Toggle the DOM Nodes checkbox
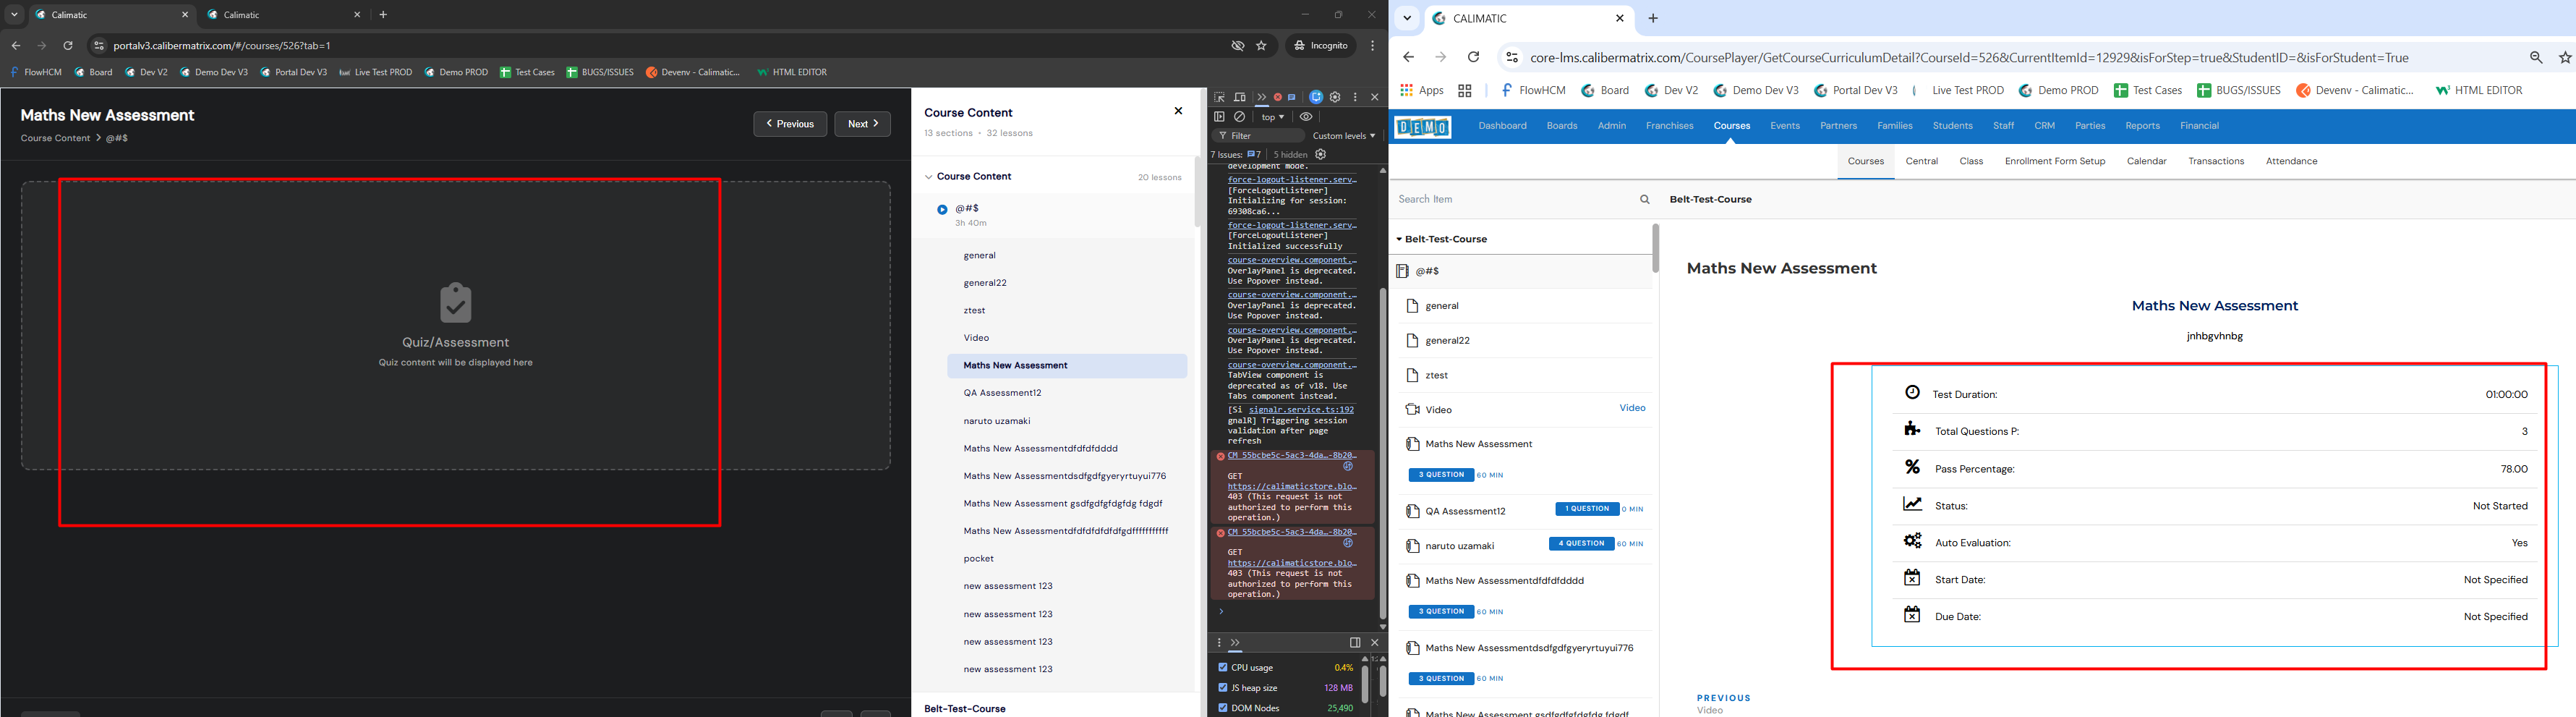The height and width of the screenshot is (717, 2576). tap(1223, 708)
